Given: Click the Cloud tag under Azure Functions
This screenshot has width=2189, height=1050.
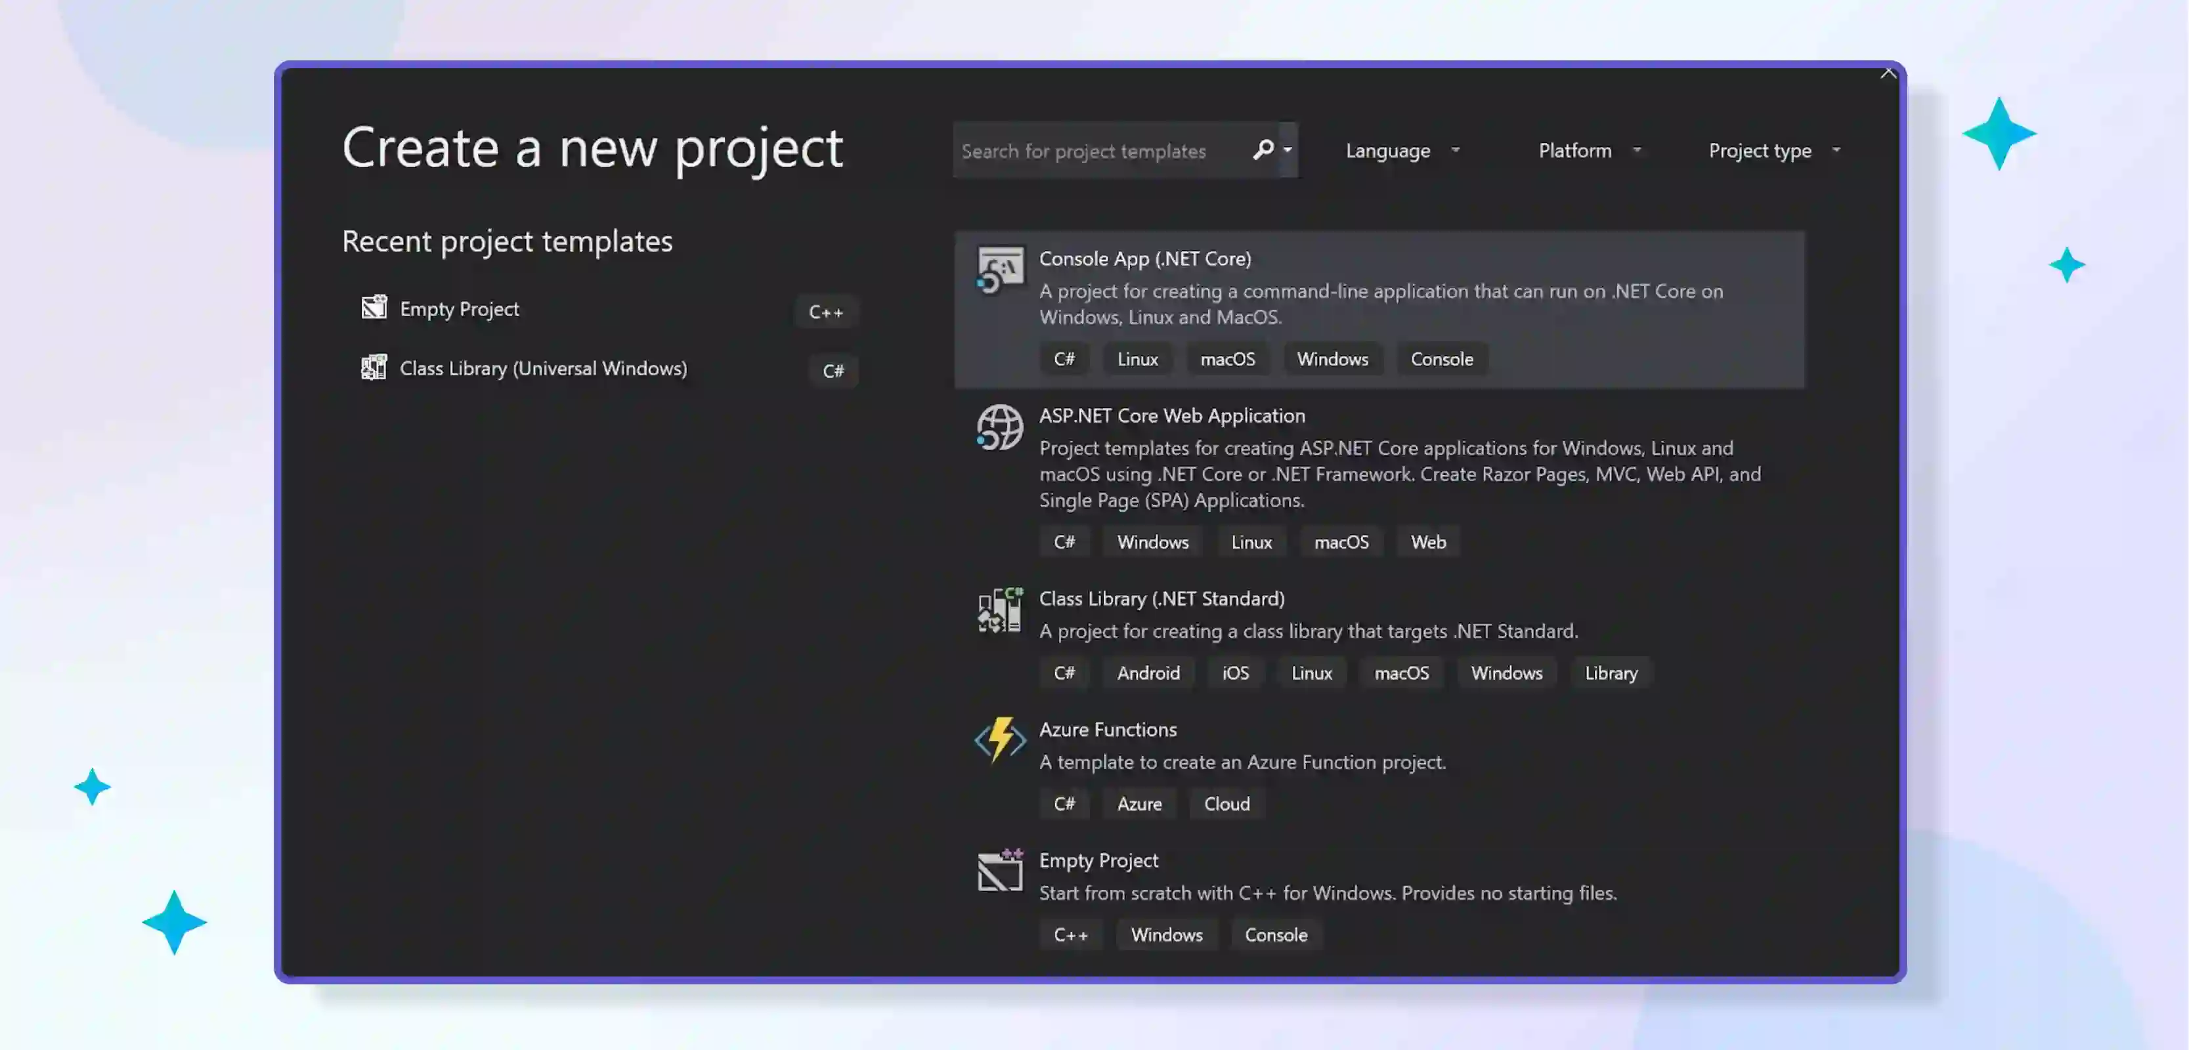Looking at the screenshot, I should [1226, 803].
